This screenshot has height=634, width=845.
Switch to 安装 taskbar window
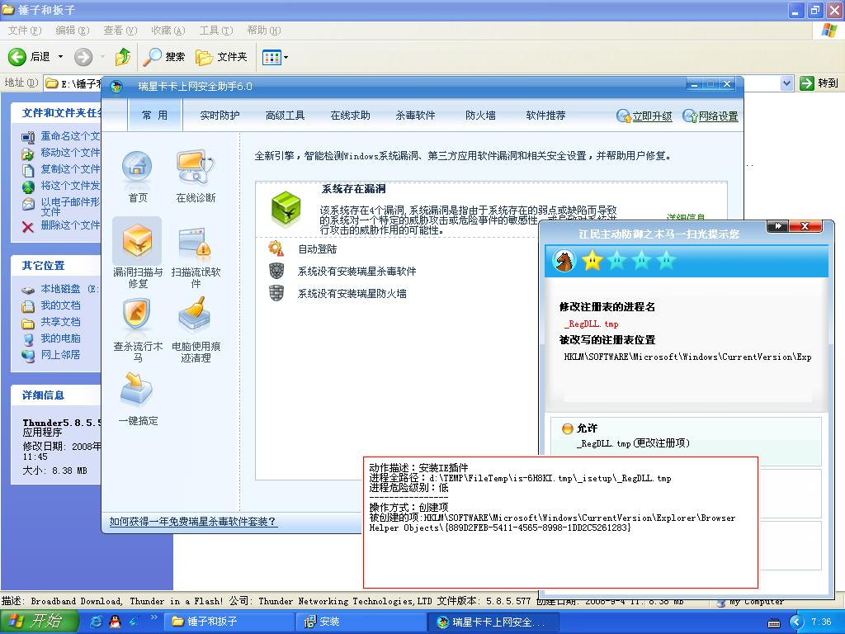(362, 622)
